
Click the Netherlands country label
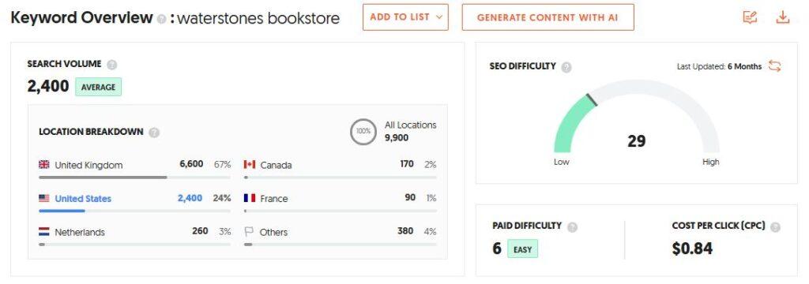pyautogui.click(x=80, y=233)
